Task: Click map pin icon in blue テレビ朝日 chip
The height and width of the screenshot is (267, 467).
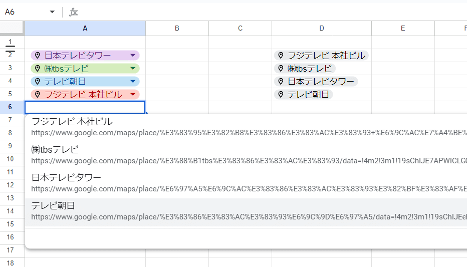Action: pyautogui.click(x=37, y=81)
